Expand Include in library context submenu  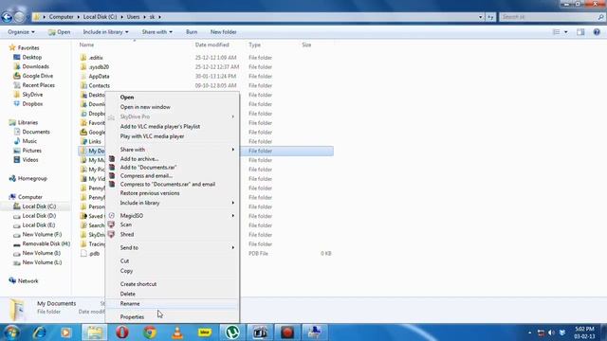(173, 203)
